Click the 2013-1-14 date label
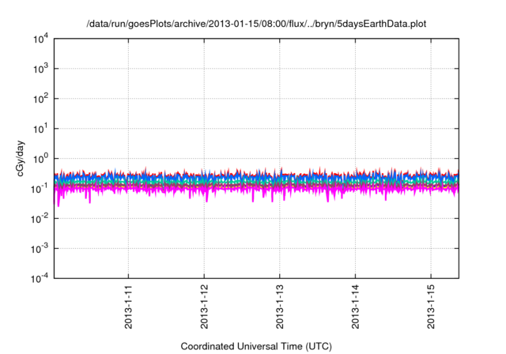Viewport: 506px width, 354px height. coord(355,307)
